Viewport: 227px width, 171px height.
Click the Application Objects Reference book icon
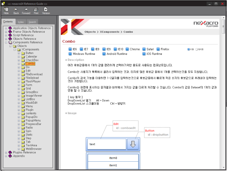tap(10, 28)
